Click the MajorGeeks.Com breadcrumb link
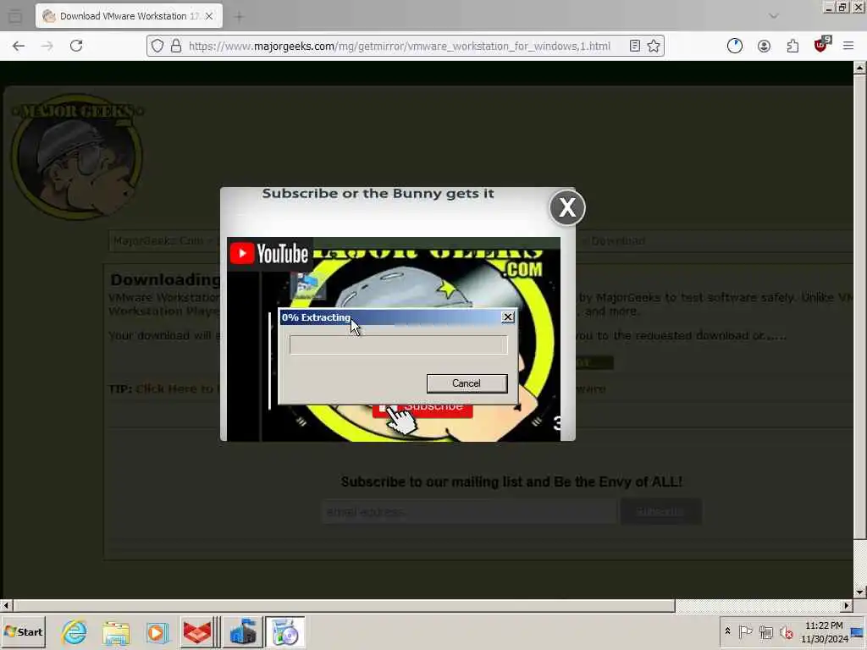 click(x=158, y=241)
